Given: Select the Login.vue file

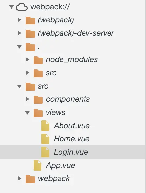Looking at the screenshot, I should point(73,152).
